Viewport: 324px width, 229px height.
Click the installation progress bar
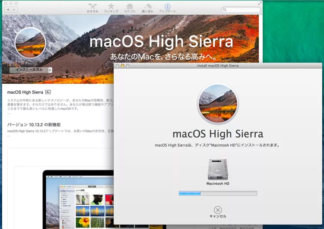218,193
